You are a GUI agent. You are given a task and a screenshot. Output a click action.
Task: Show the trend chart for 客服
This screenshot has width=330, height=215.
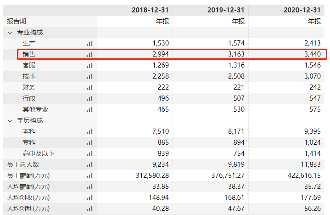89,65
